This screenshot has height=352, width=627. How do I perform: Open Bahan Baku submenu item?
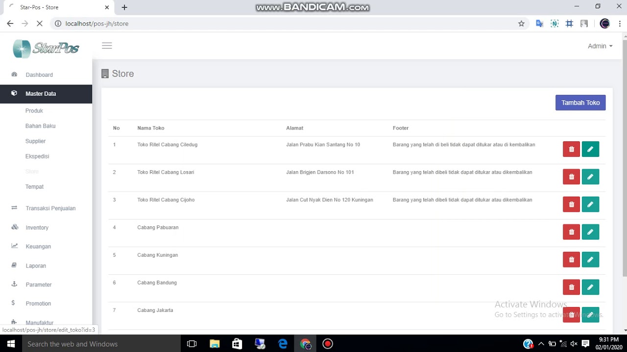click(x=40, y=126)
